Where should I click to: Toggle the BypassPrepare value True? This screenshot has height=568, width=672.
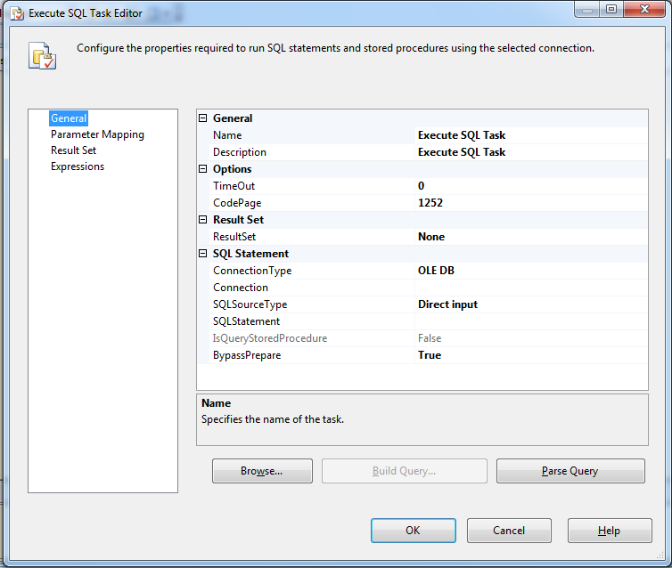[531, 355]
